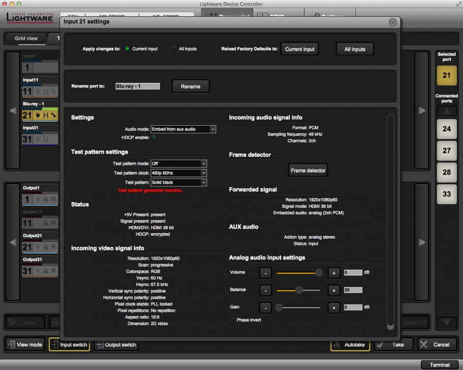The width and height of the screenshot is (463, 370).
Task: Switch to the Grid view tab
Action: click(26, 38)
